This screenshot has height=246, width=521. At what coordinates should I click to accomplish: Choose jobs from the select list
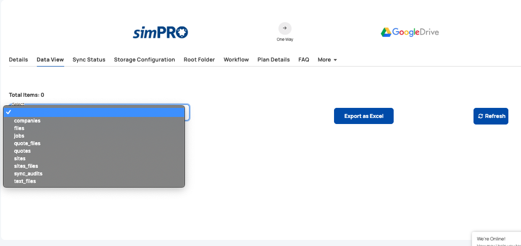(x=94, y=136)
